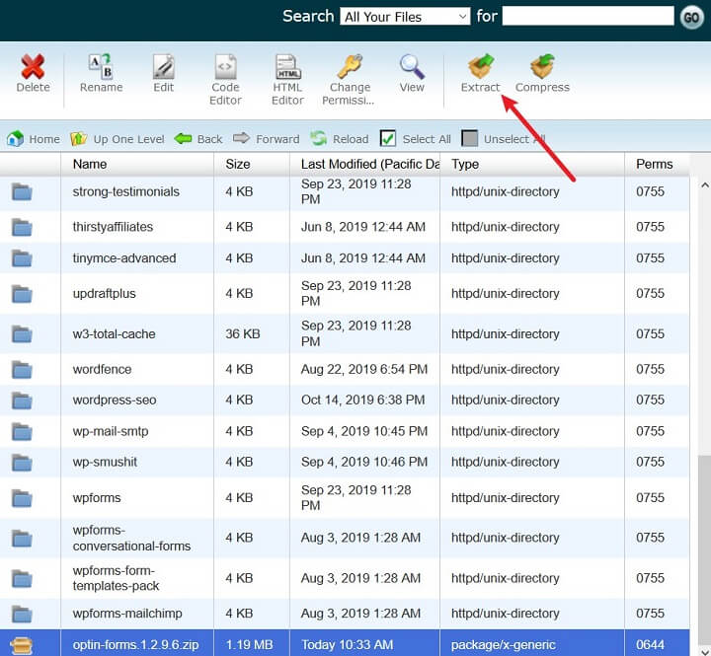Screen dimensions: 711x656
Task: Click the View magnifier icon
Action: [412, 66]
